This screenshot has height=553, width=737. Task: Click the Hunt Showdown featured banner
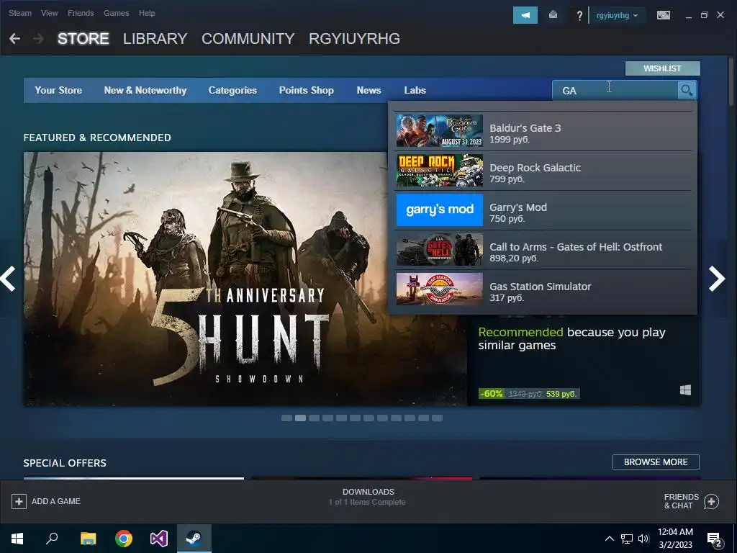tap(245, 279)
